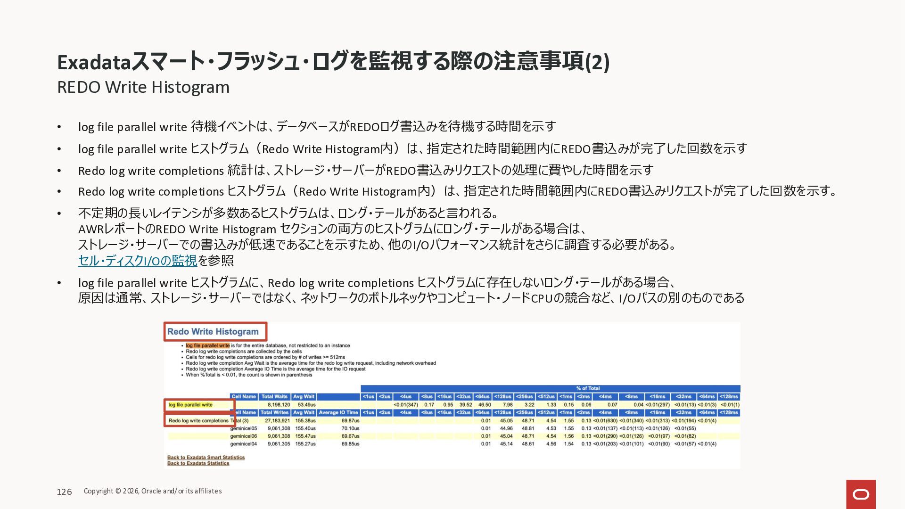Image resolution: width=905 pixels, height=509 pixels.
Task: Click the Redo log write completions row label
Action: pyautogui.click(x=198, y=420)
